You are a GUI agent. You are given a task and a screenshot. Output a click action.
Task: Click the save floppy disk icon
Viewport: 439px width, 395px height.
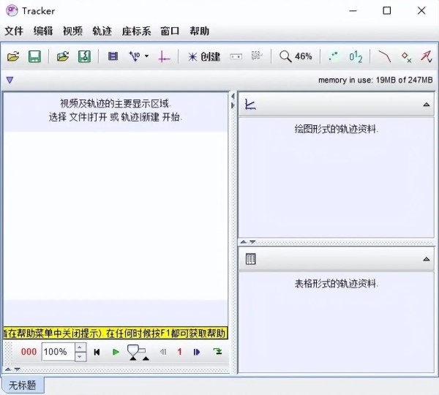[x=34, y=56]
